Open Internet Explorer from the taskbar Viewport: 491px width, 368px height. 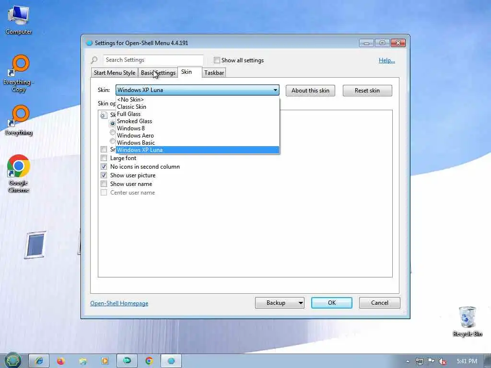pyautogui.click(x=39, y=361)
